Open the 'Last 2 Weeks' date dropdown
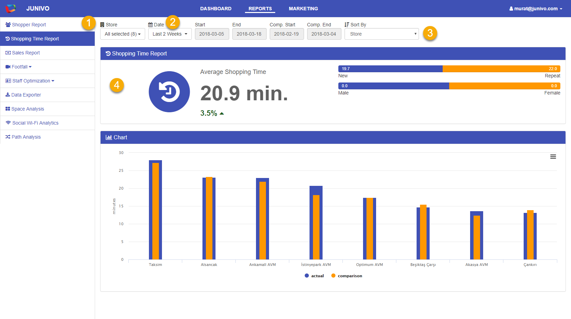The height and width of the screenshot is (319, 571). (x=170, y=34)
